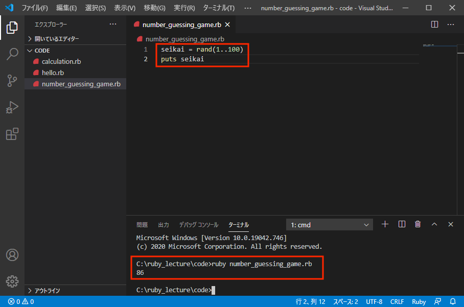The image size is (464, 307).
Task: Click the breadcrumb number_guessing_game.rb
Action: (184, 39)
